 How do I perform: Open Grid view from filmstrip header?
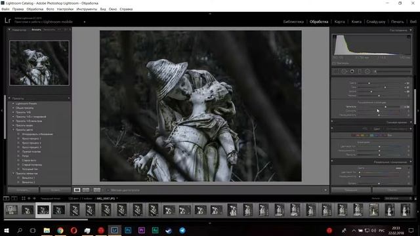click(x=24, y=198)
